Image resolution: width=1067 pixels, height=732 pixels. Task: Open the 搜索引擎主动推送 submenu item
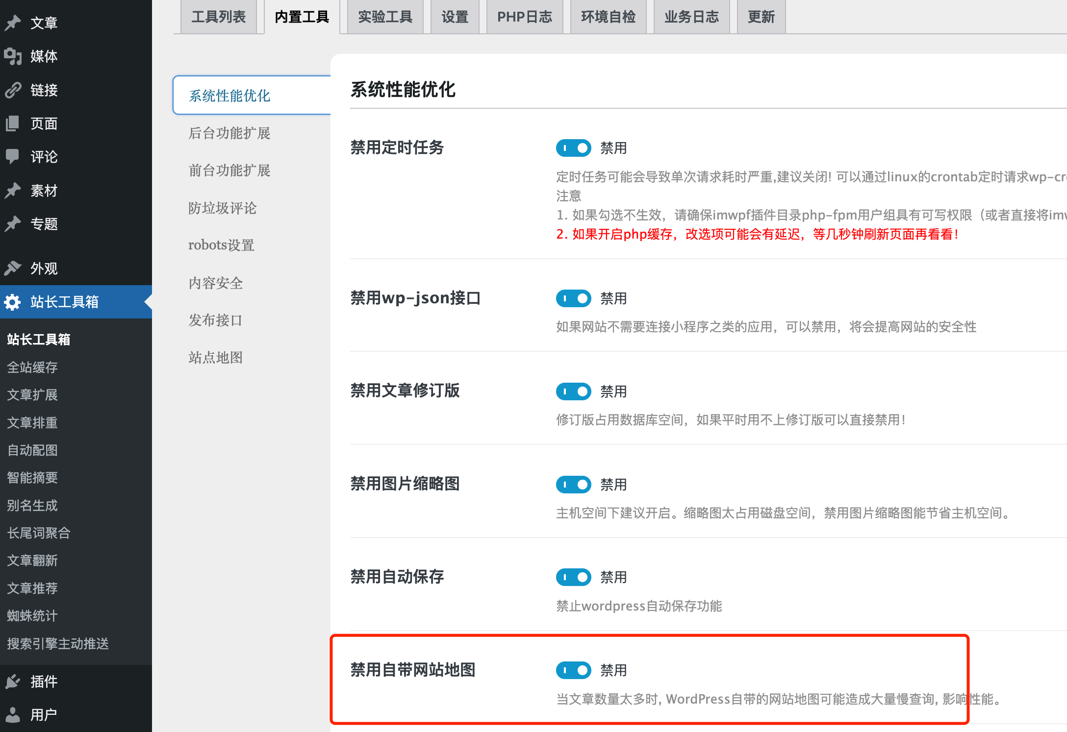tap(58, 644)
